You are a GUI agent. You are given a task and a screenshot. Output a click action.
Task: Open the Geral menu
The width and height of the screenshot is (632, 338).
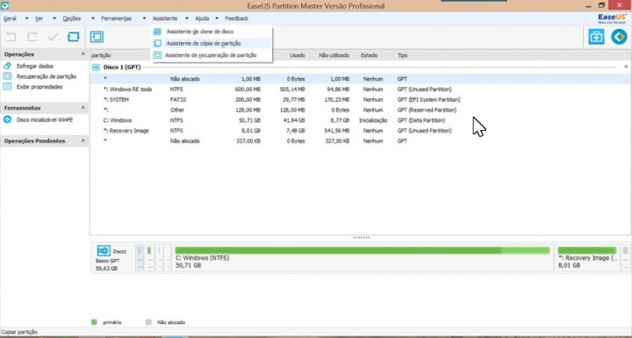point(10,18)
